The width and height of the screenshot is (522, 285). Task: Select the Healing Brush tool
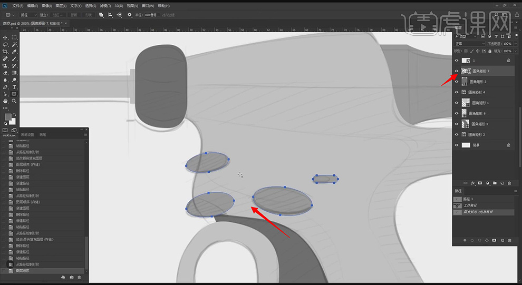tap(5, 58)
